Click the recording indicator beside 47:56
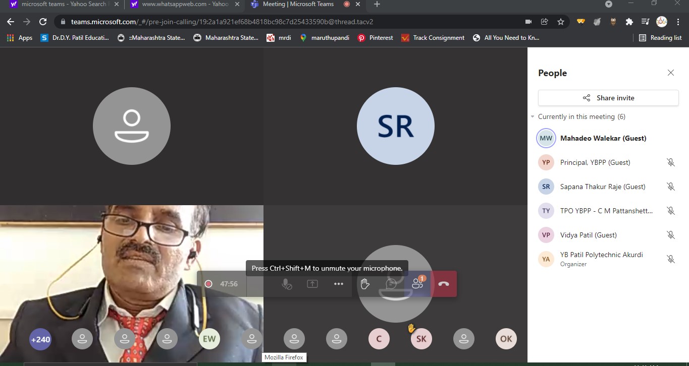The height and width of the screenshot is (366, 689). tap(208, 284)
